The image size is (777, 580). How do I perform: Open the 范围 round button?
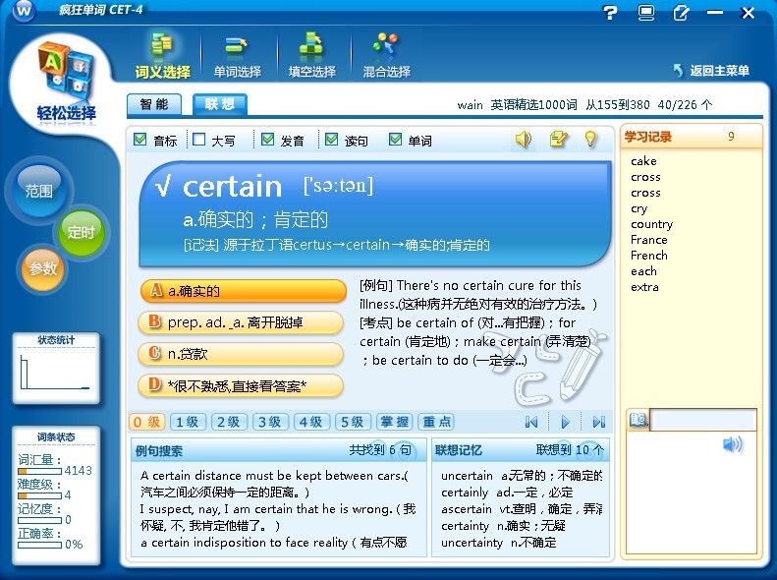tap(38, 191)
